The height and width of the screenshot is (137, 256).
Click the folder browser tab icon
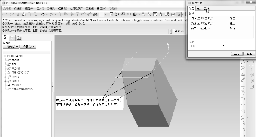click(x=12, y=38)
